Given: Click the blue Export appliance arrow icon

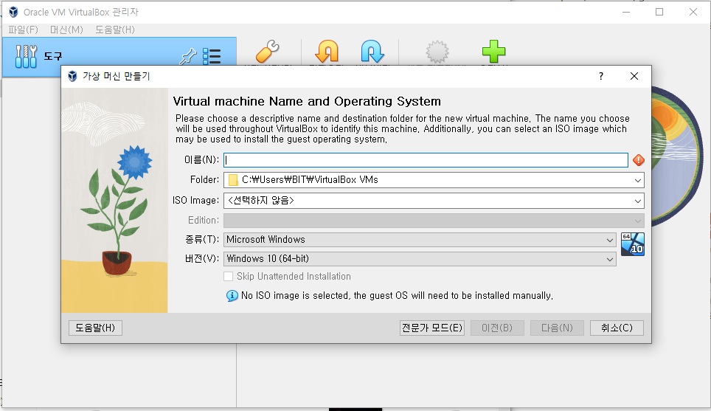Looking at the screenshot, I should tap(372, 51).
